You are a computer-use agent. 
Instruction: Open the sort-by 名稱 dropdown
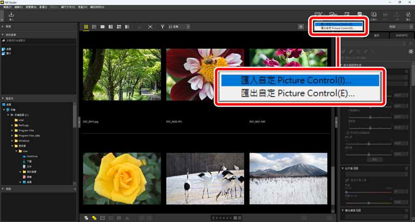click(x=179, y=27)
